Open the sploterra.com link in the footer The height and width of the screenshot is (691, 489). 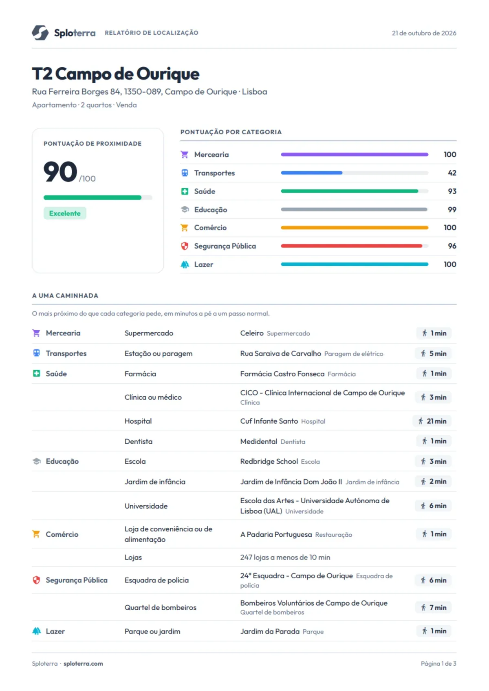[83, 664]
